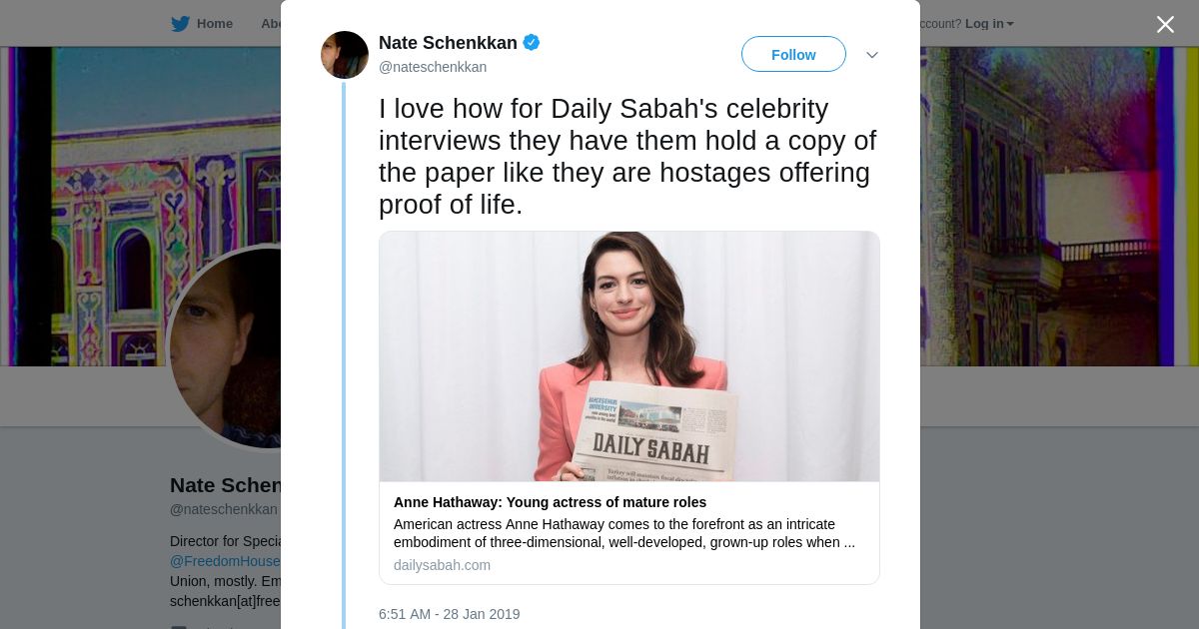Click the colorful profile header banner
Viewport: 1199px width, 629px height.
[x=1059, y=200]
